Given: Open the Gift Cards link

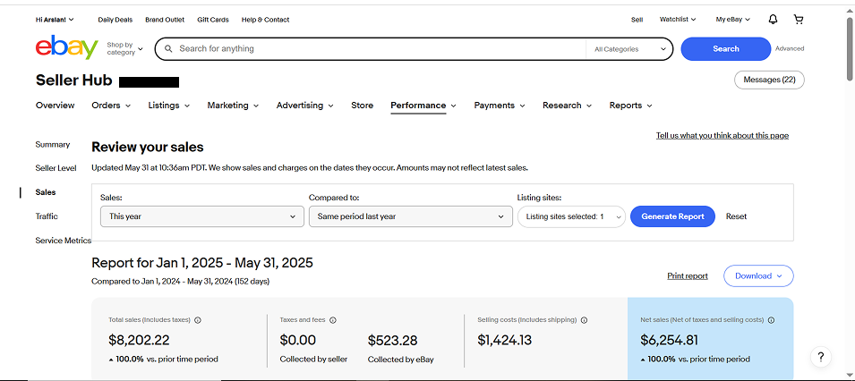Looking at the screenshot, I should point(213,20).
